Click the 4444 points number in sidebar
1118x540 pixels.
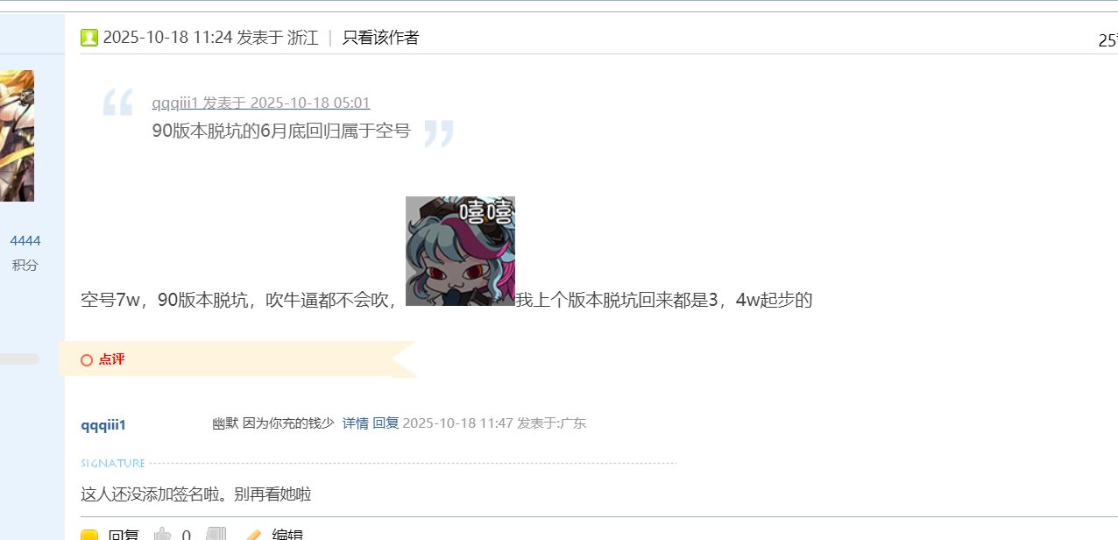point(25,241)
